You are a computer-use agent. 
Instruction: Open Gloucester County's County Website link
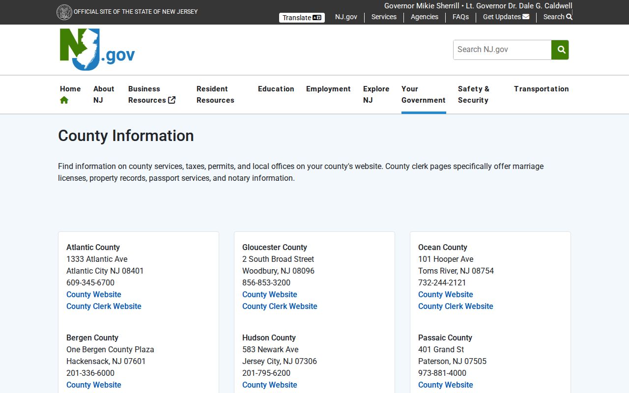pyautogui.click(x=270, y=294)
